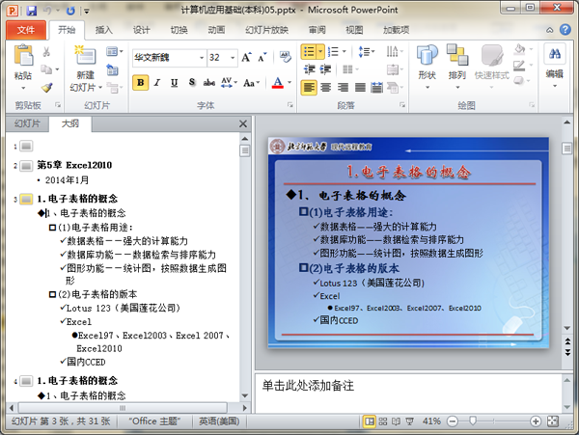Zoom out with minus button
This screenshot has height=435, width=579.
(453, 421)
